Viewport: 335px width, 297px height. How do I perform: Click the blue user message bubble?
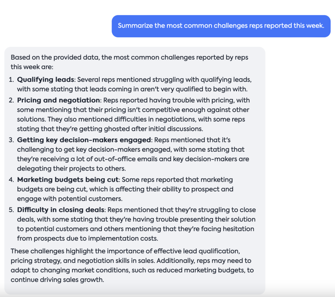click(221, 26)
